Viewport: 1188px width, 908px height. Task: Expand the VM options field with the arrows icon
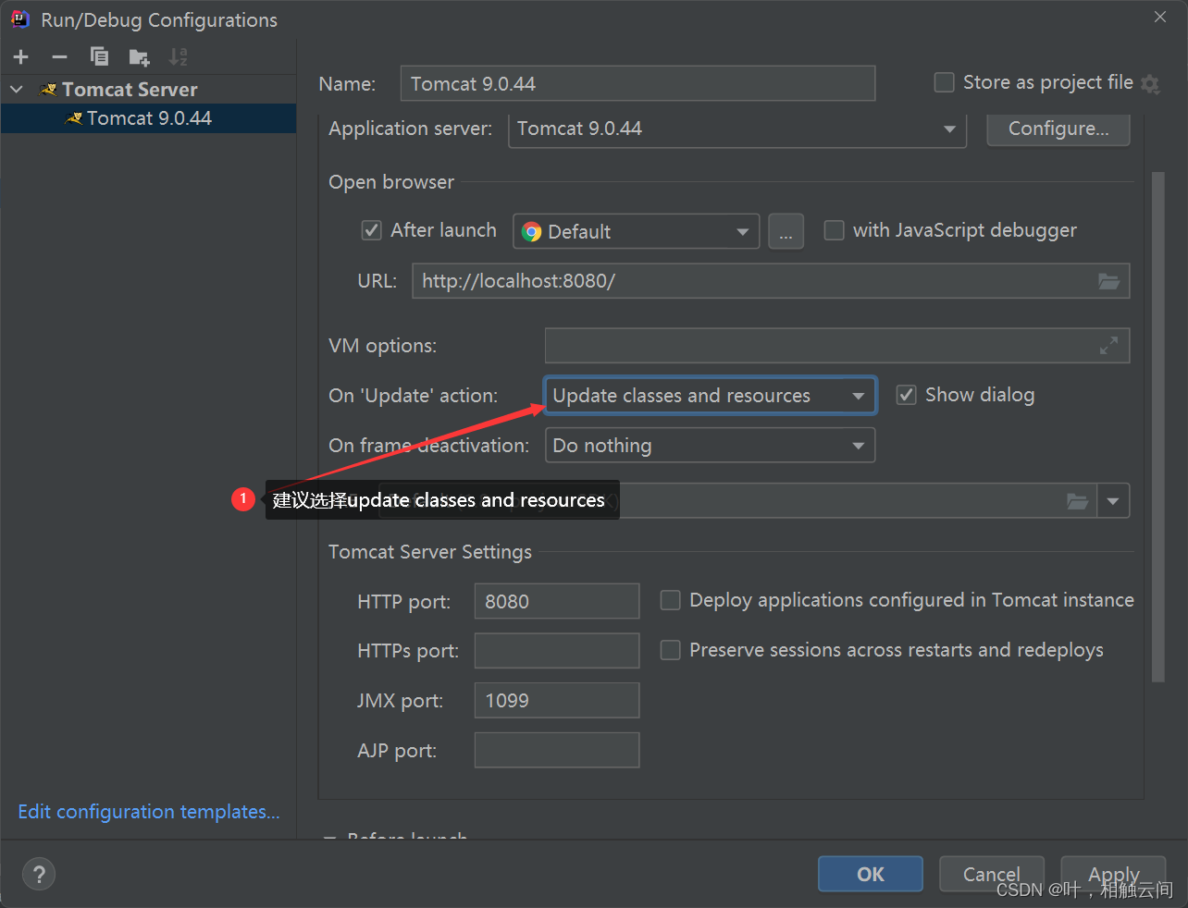1108,346
